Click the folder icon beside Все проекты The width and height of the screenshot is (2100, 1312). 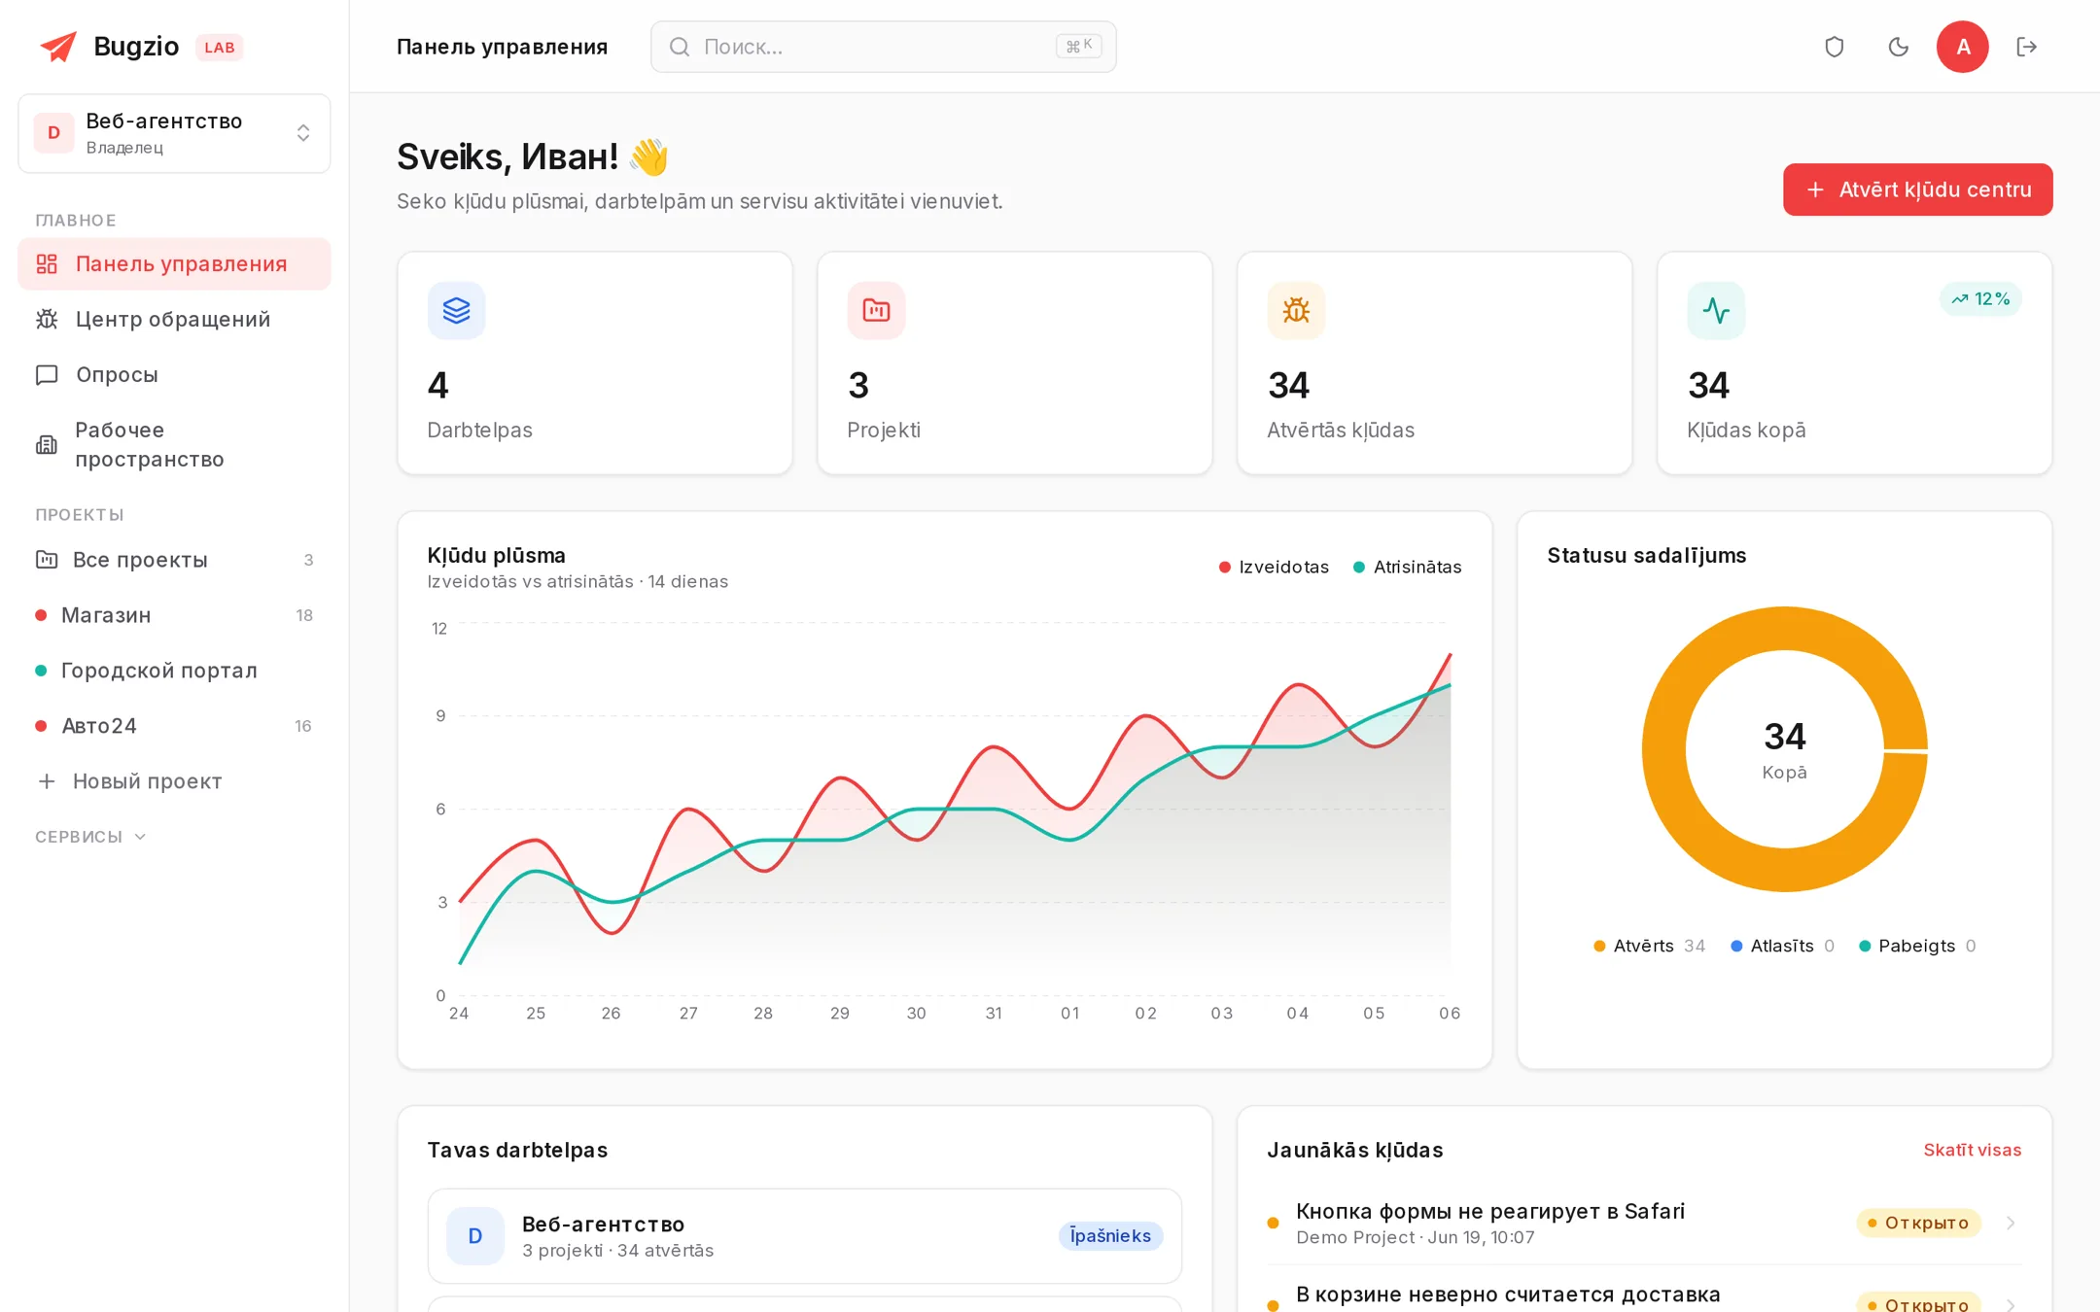tap(47, 560)
